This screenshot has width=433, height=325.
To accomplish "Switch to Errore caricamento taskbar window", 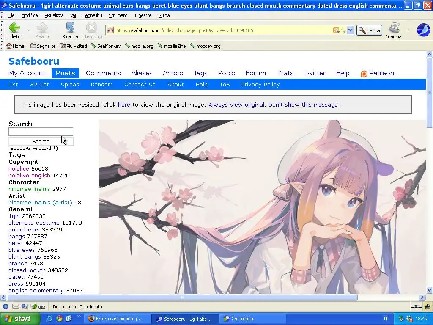I will pyautogui.click(x=118, y=319).
